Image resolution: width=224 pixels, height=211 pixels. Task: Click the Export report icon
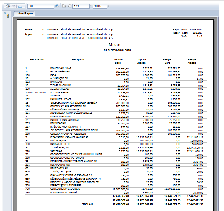click(20, 6)
